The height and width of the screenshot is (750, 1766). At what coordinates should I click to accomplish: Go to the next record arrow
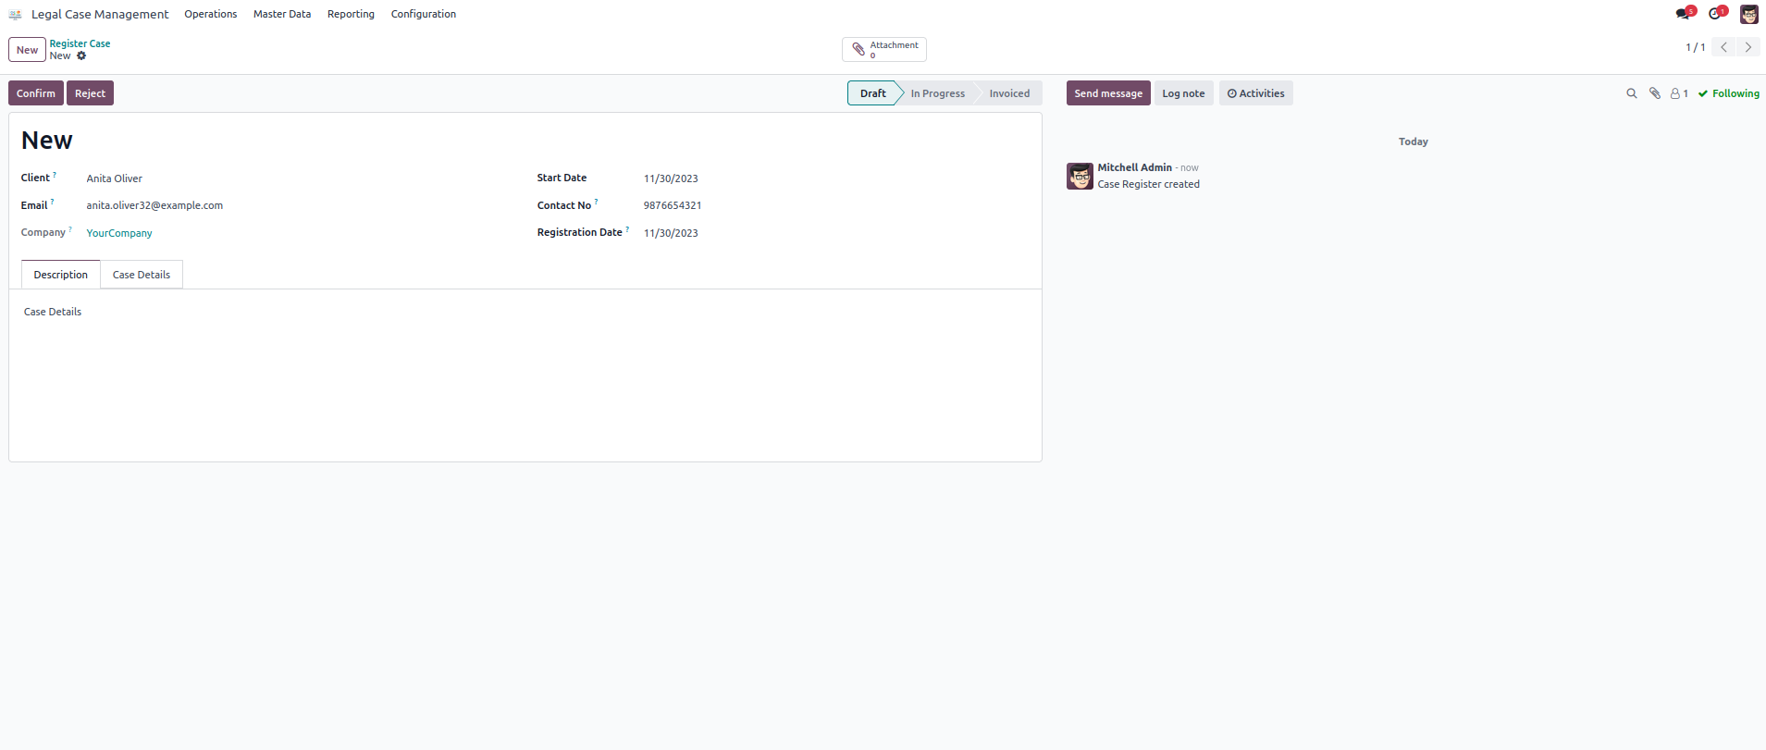1747,47
